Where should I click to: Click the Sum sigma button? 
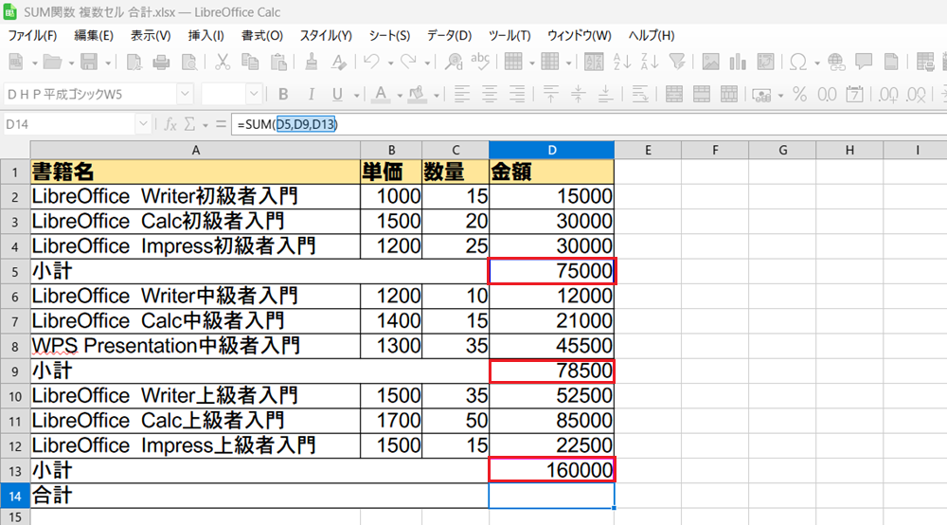tap(189, 124)
